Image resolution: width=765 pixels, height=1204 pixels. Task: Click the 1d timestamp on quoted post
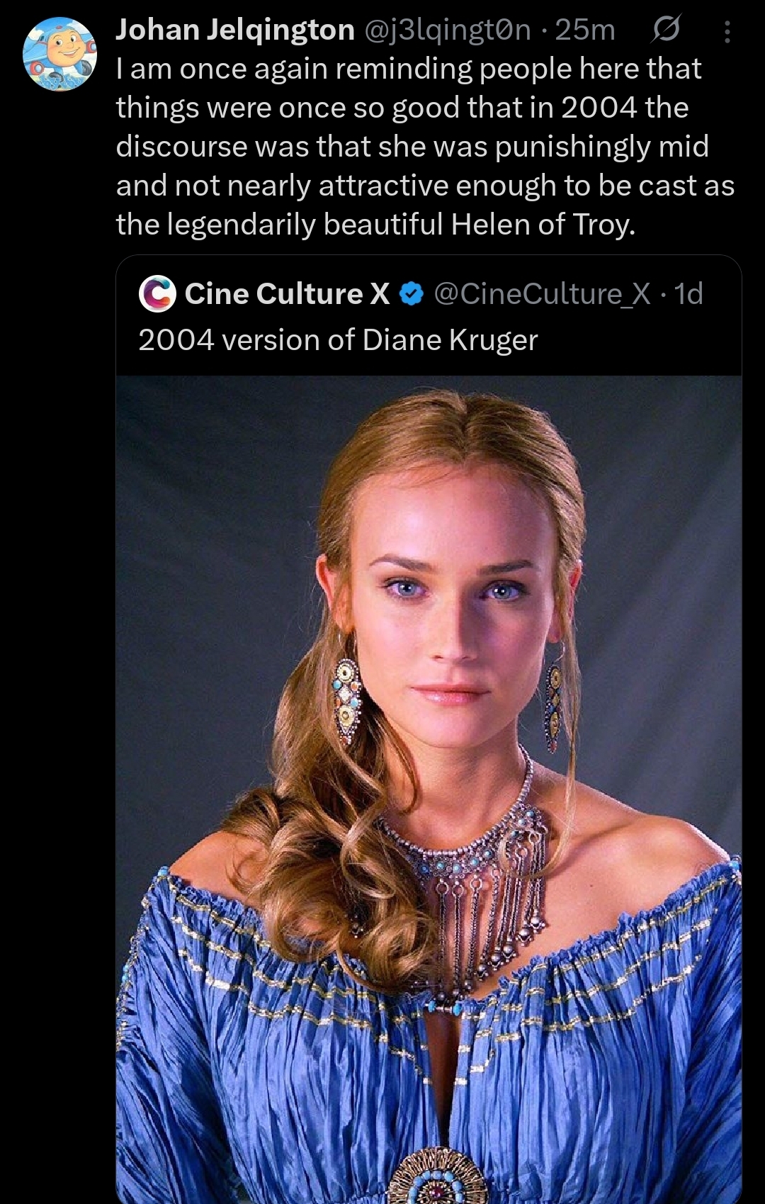688,293
